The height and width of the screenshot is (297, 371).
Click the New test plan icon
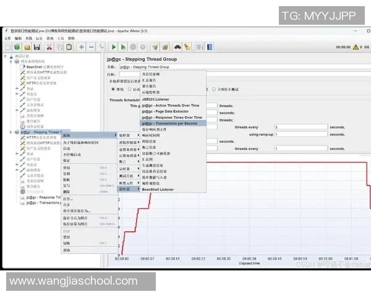coord(7,46)
